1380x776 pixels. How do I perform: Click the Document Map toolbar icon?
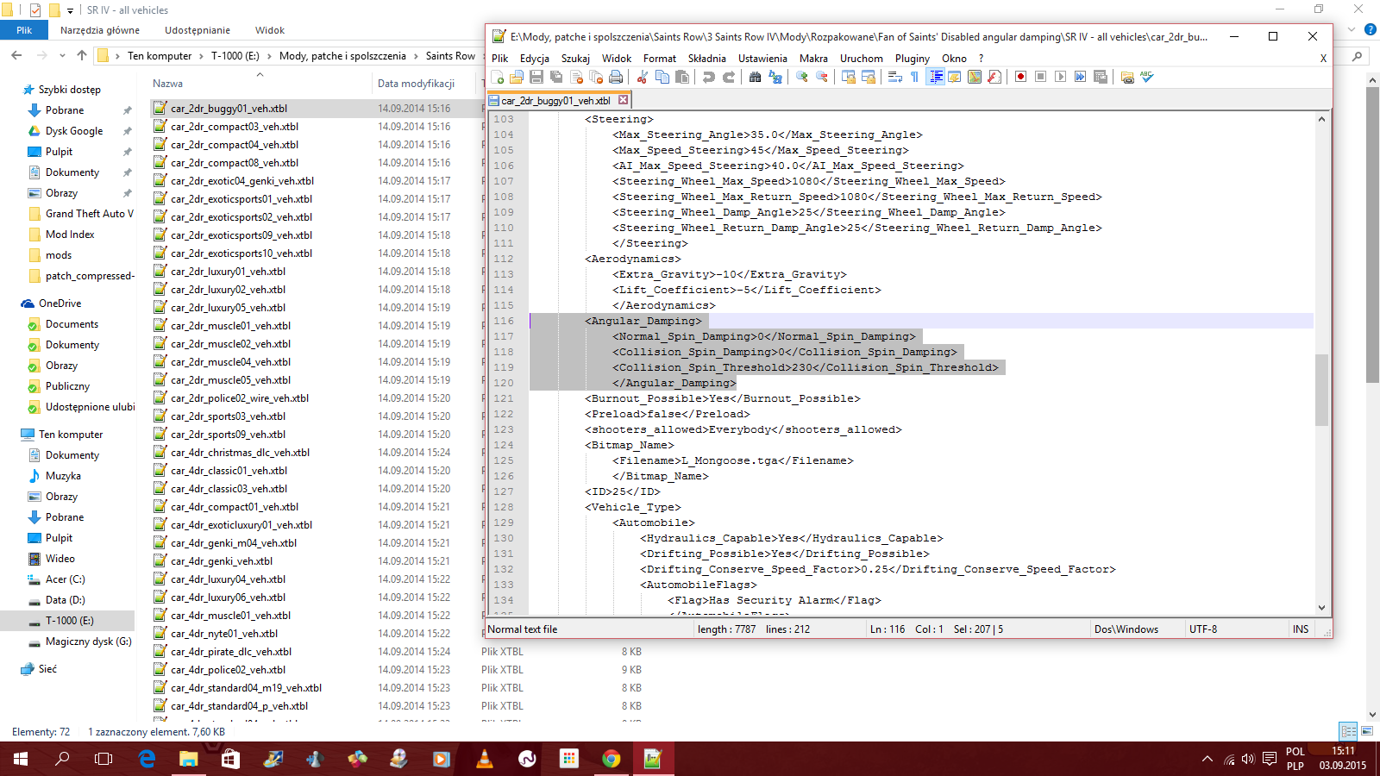coord(975,77)
